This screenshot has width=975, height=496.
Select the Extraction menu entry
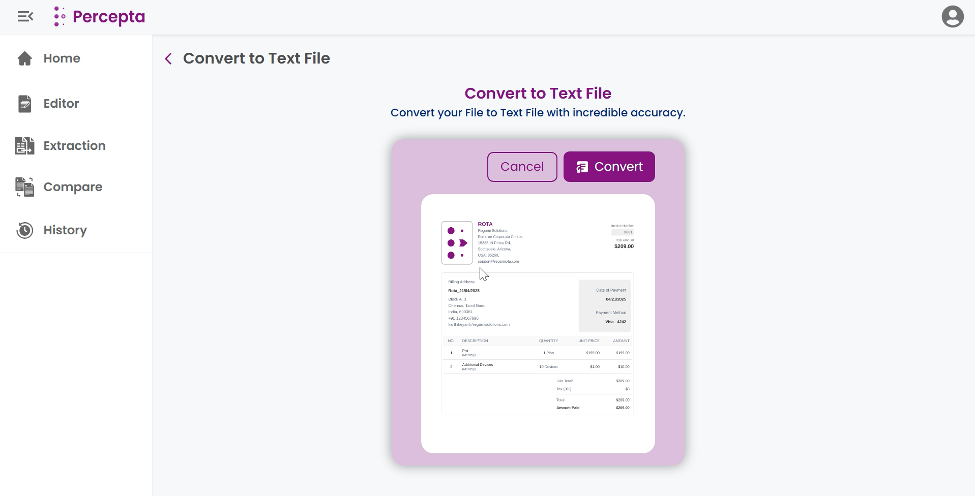point(74,146)
